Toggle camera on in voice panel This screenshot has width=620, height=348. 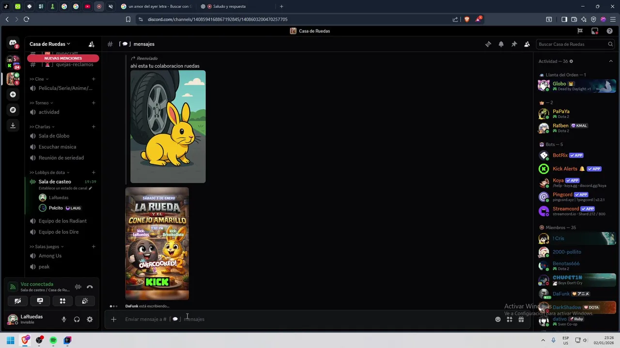pyautogui.click(x=18, y=301)
